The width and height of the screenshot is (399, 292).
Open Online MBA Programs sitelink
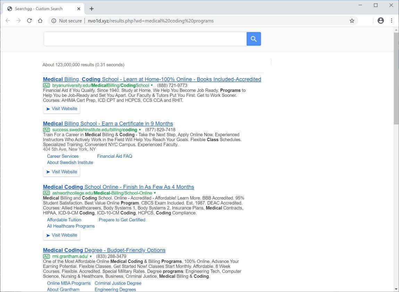[69, 283]
